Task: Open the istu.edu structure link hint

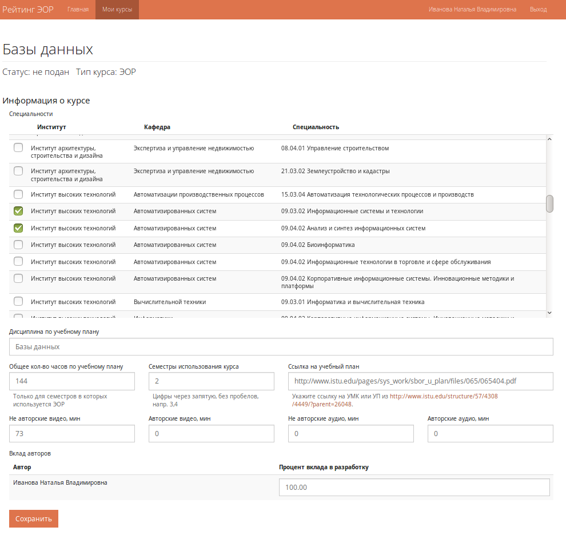Action: (395, 400)
